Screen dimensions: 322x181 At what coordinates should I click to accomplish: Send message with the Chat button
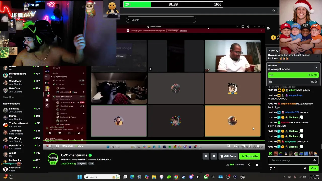(x=314, y=168)
